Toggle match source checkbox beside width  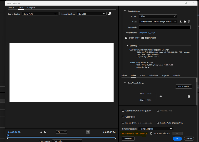point(189,97)
